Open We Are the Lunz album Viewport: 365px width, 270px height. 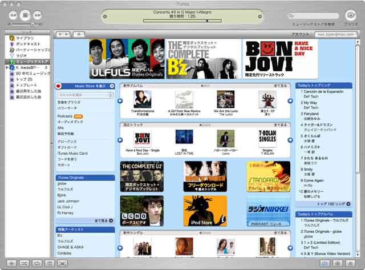[x=226, y=99]
